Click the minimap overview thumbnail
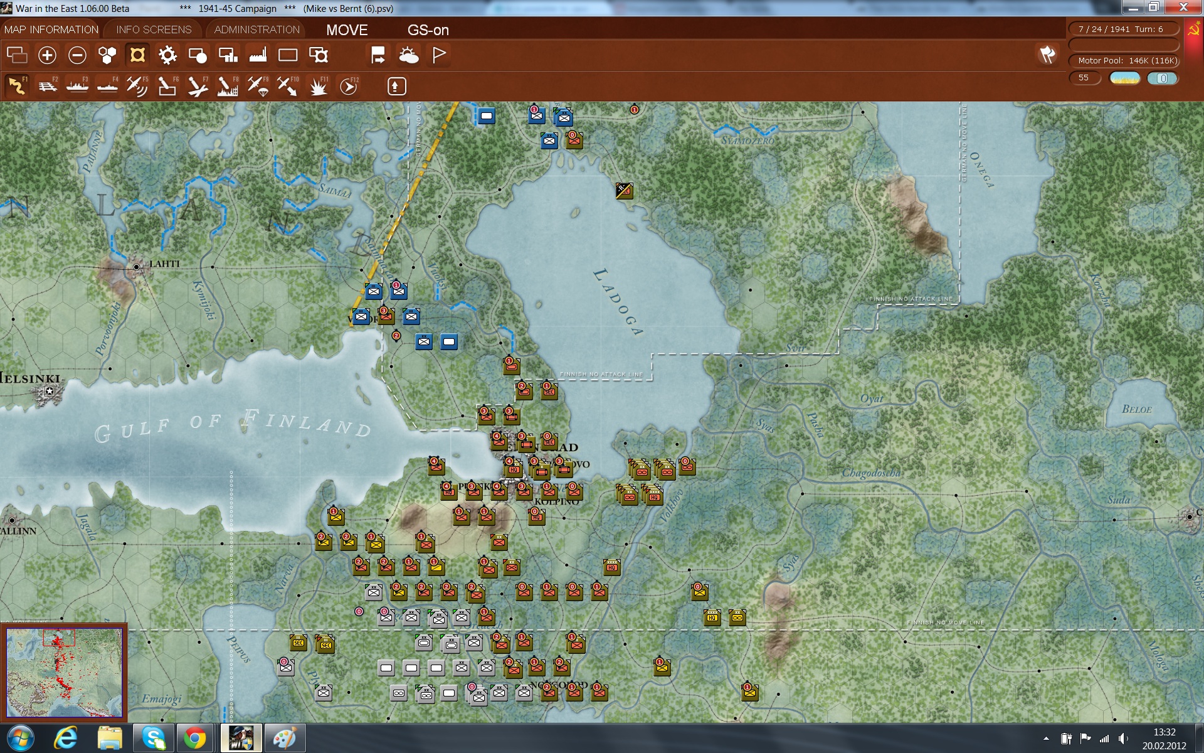This screenshot has width=1204, height=753. tap(64, 673)
